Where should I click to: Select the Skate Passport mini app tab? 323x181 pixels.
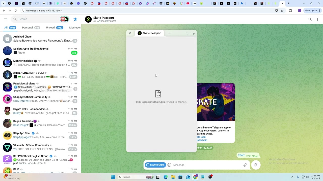[150, 33]
